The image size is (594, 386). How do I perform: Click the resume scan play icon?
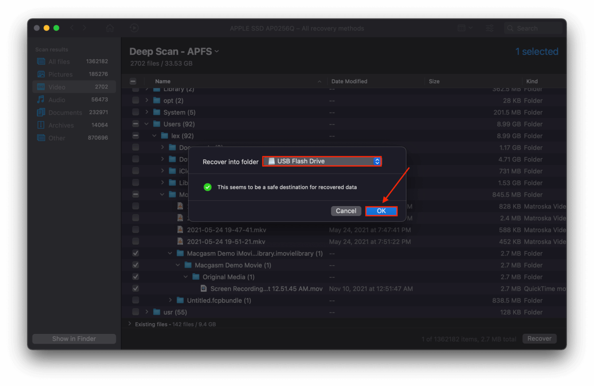point(134,28)
